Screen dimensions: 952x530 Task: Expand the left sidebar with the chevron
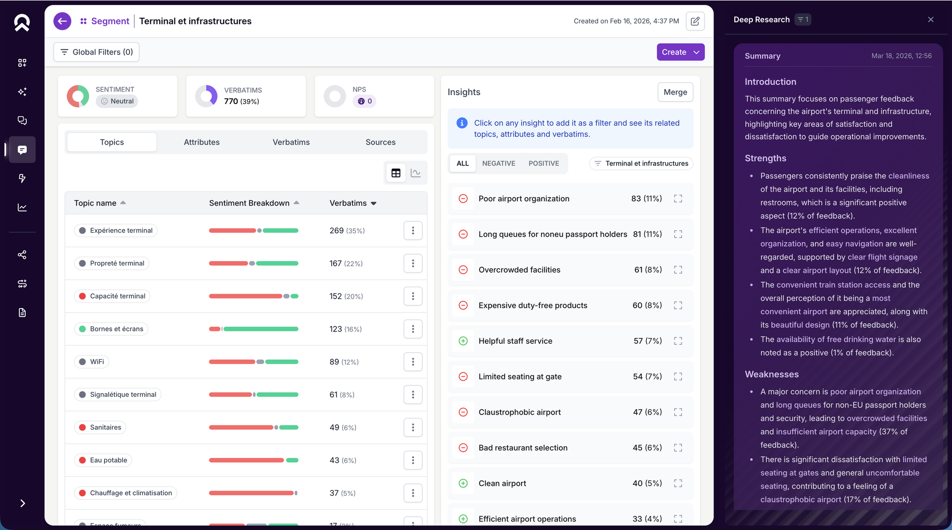22,503
